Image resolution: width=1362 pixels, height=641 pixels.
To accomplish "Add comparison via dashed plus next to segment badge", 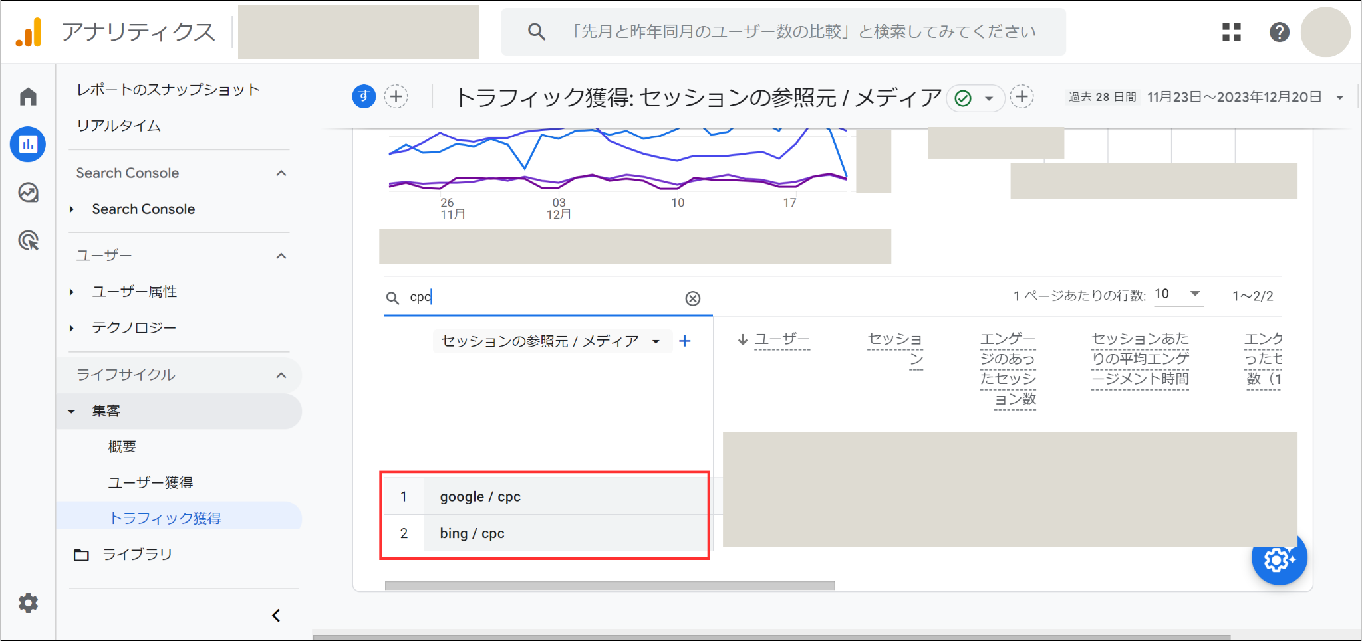I will click(x=396, y=97).
